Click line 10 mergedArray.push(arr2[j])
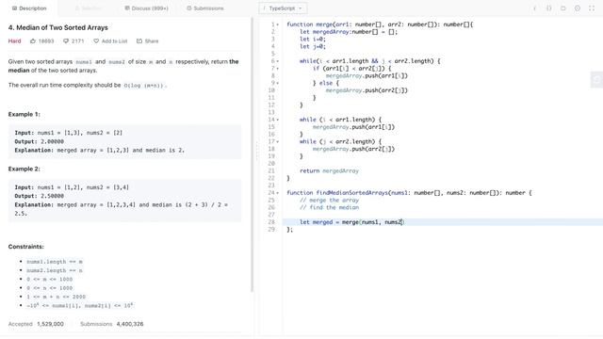This screenshot has width=603, height=339. pyautogui.click(x=367, y=90)
